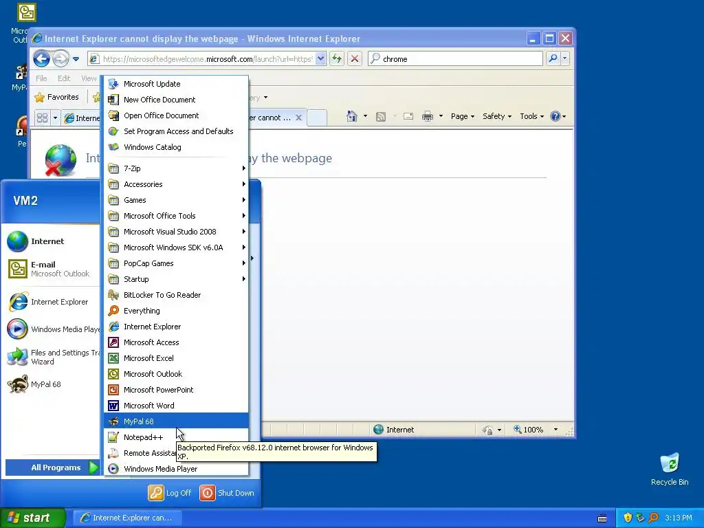Open E-mail Microsoft Outlook pinned item
Image resolution: width=704 pixels, height=528 pixels.
click(x=52, y=269)
